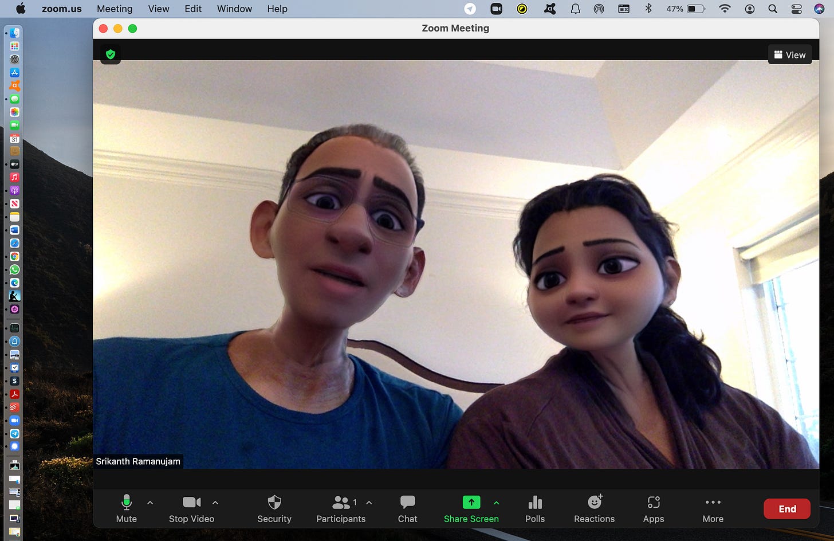
Task: Open video options arrow beside Stop Video
Action: pos(215,503)
